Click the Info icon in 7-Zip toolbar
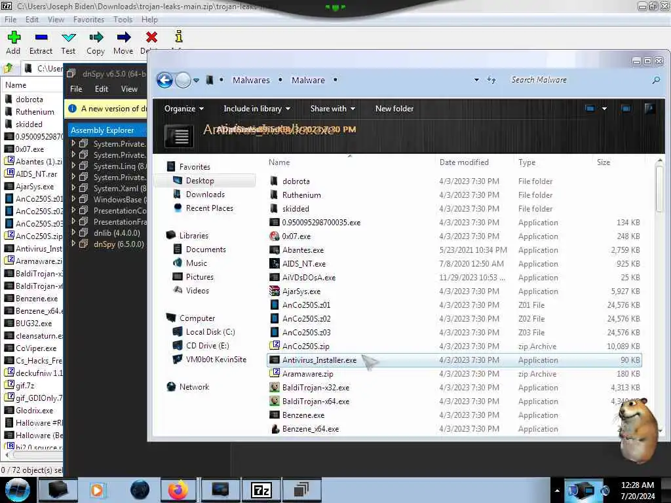The height and width of the screenshot is (503, 671). click(179, 37)
